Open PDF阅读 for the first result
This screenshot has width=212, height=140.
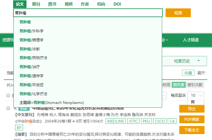191,119
